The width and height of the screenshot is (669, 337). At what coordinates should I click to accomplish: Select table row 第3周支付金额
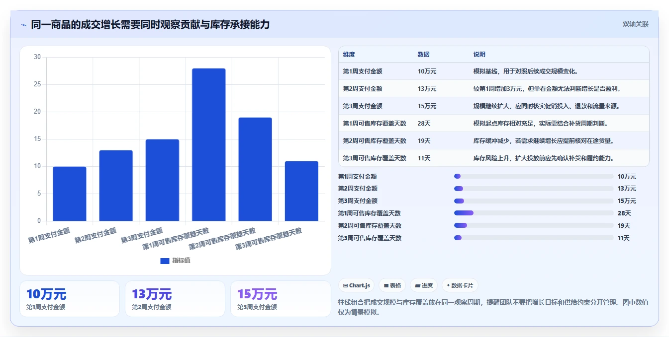point(494,106)
